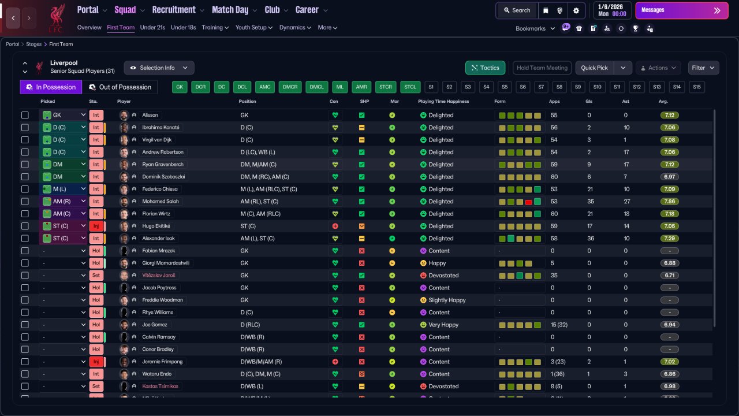The width and height of the screenshot is (739, 416).
Task: Open the Training submenu
Action: (215, 27)
